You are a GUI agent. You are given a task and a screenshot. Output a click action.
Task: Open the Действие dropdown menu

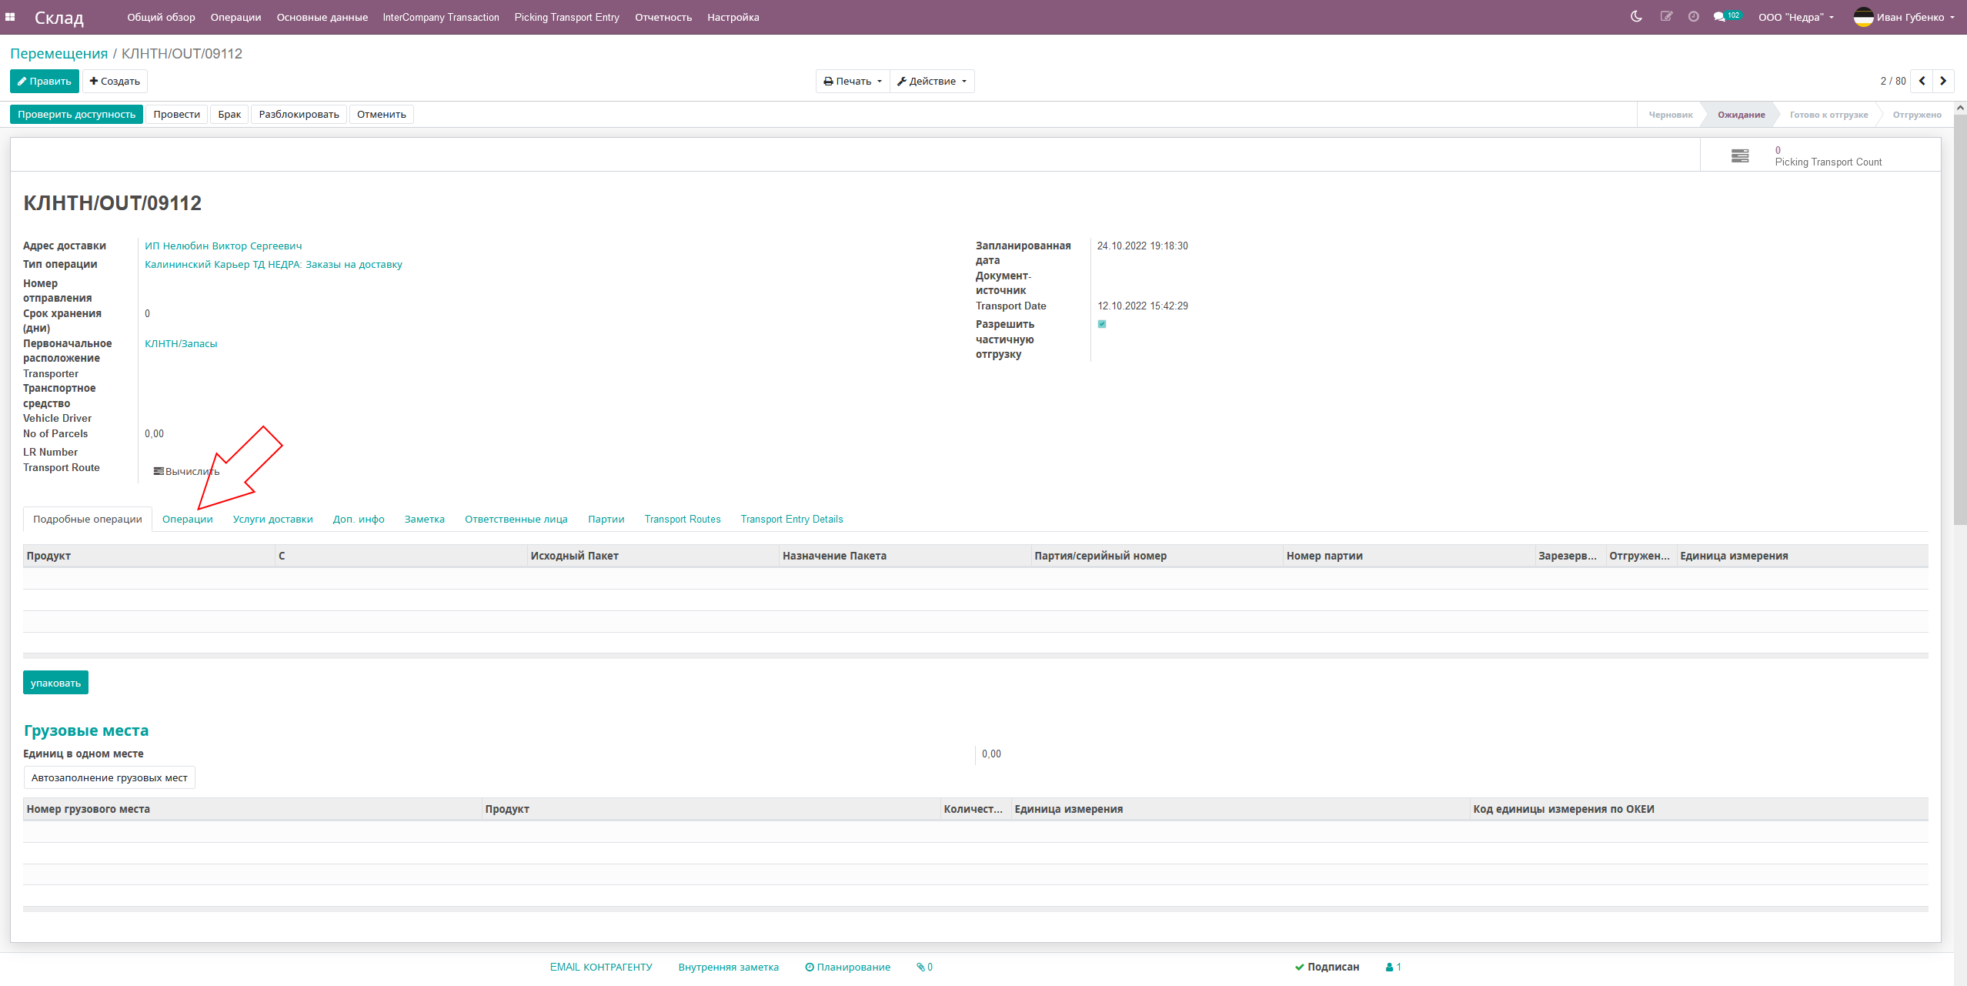coord(931,81)
